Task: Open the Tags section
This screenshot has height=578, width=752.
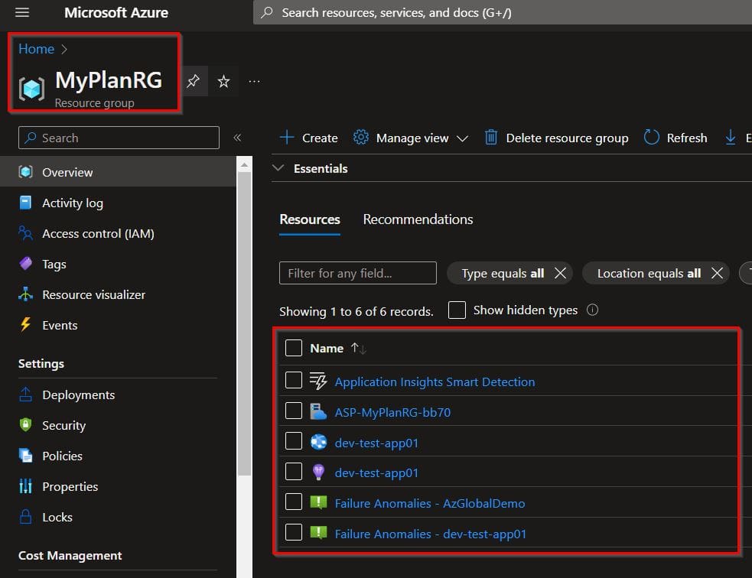Action: pos(53,264)
